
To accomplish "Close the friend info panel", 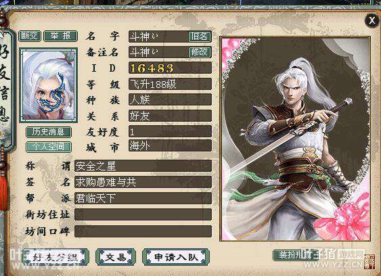I will click(x=372, y=20).
